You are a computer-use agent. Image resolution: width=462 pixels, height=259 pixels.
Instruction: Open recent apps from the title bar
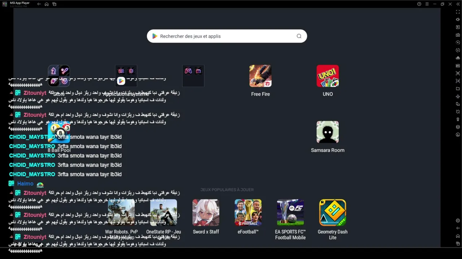(54, 4)
